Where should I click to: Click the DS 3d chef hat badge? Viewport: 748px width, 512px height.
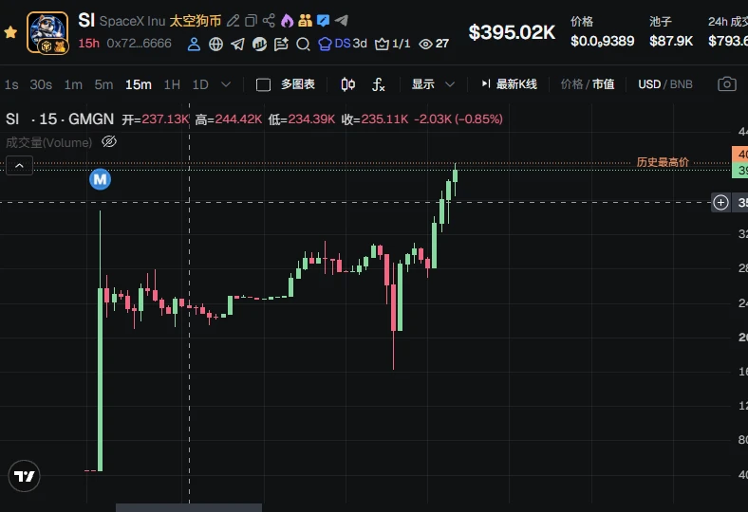(x=343, y=44)
